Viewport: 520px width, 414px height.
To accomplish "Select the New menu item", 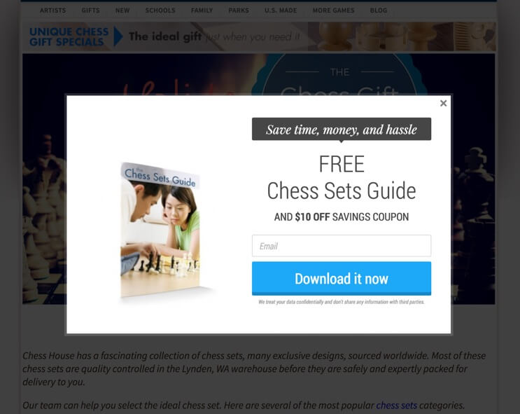I will (x=122, y=11).
